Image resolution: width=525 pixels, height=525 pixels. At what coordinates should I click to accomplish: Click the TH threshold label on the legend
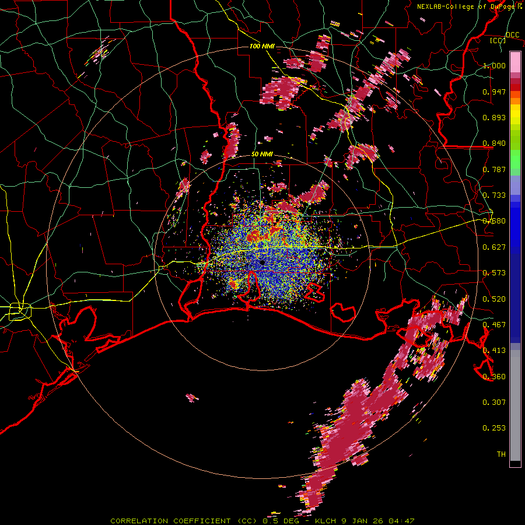(x=501, y=454)
